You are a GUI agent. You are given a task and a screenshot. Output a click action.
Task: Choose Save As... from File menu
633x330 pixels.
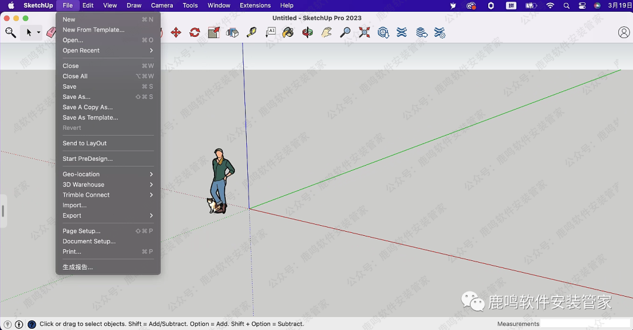pyautogui.click(x=77, y=97)
